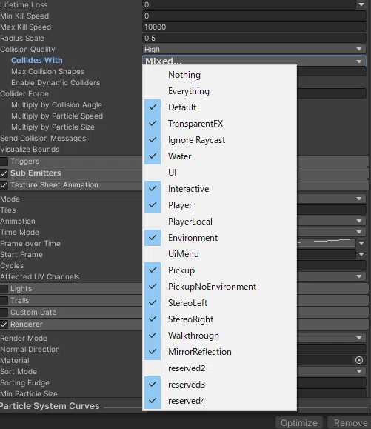Click the Radius Scale value field
Screen dimensions: 371x429
254,38
